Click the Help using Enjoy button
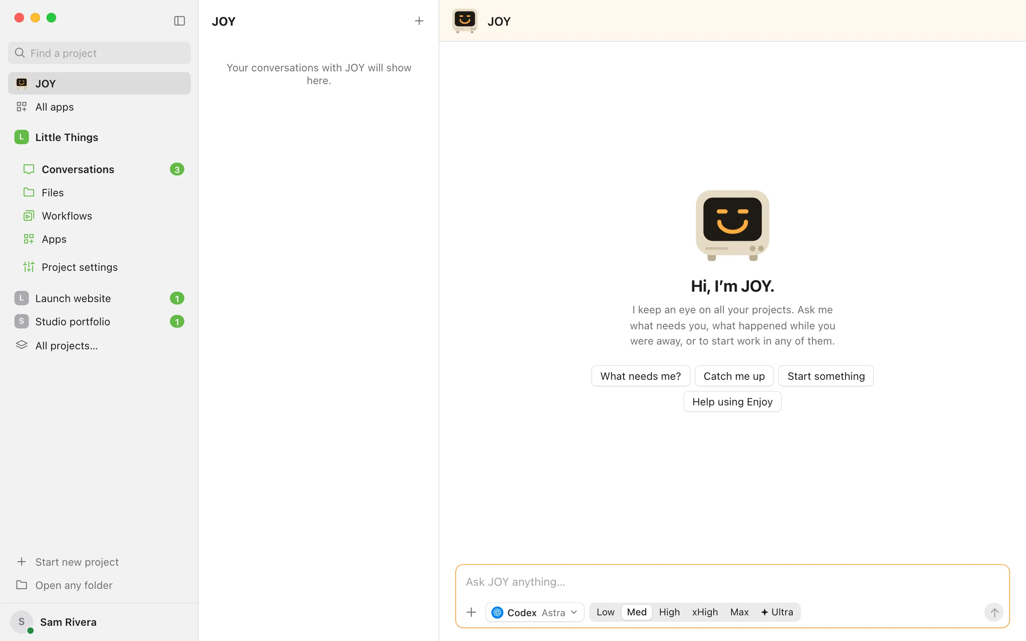The width and height of the screenshot is (1026, 641). 732,401
